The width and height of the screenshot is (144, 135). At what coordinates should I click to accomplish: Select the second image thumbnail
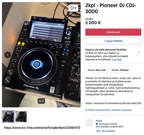coord(21,116)
